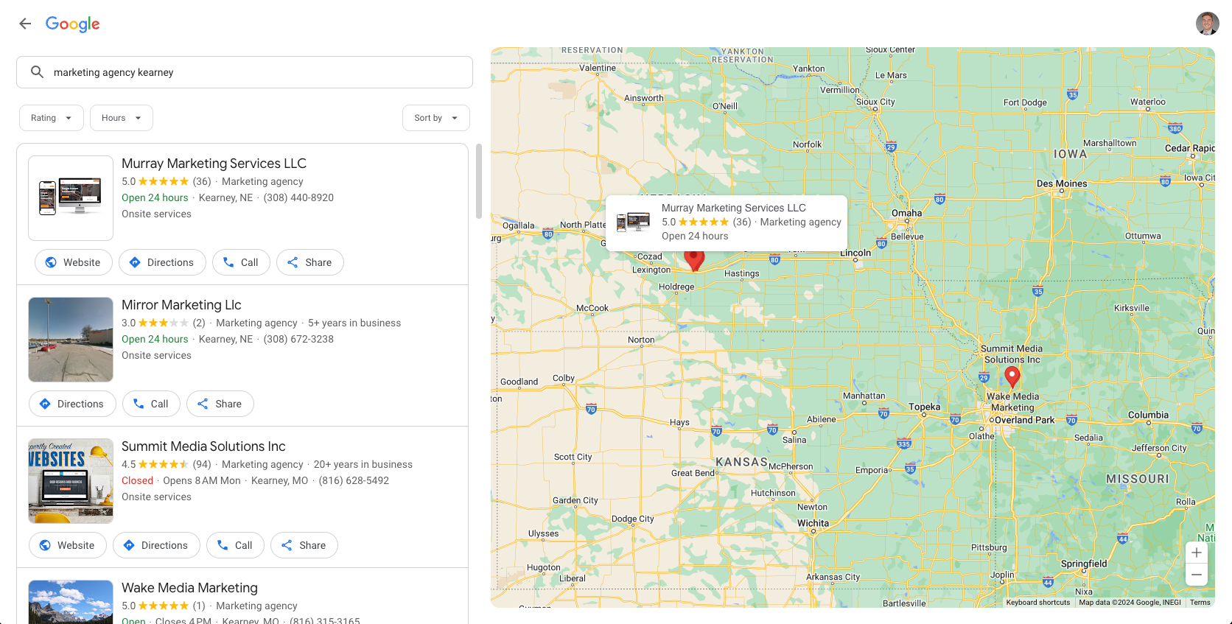Screen dimensions: 1232x624
Task: Open the Sort by dropdown
Action: coord(435,118)
